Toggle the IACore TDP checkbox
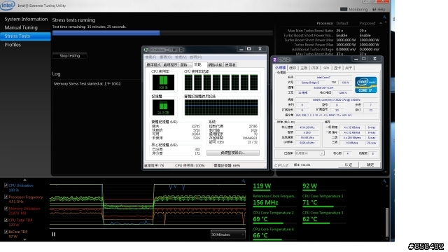 6,232
